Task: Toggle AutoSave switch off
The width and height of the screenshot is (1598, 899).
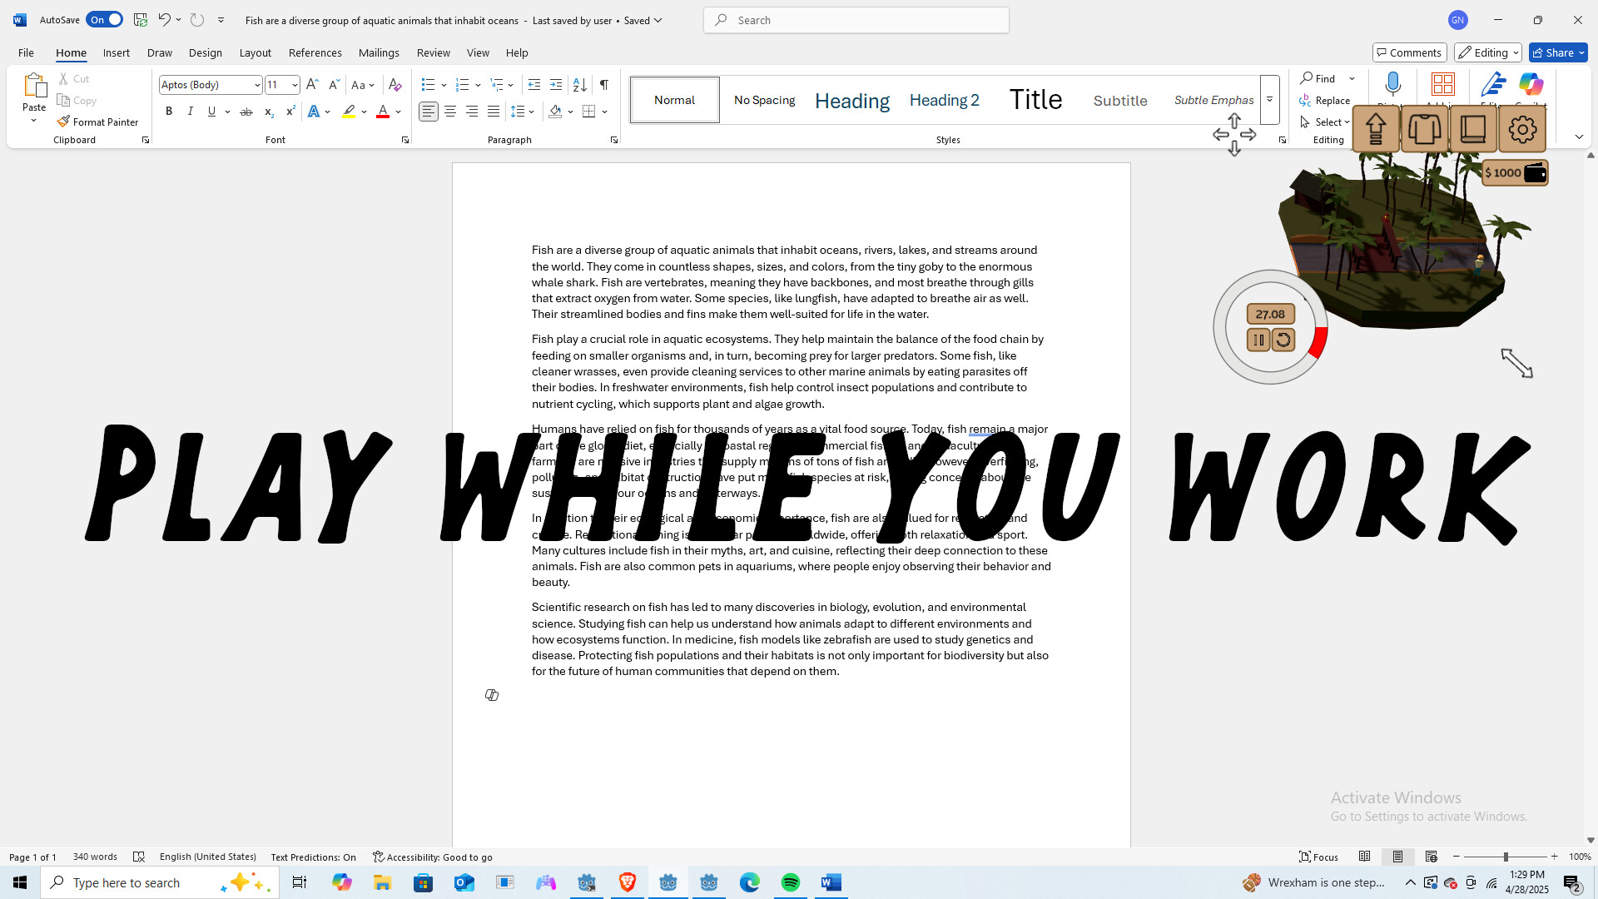Action: [104, 20]
